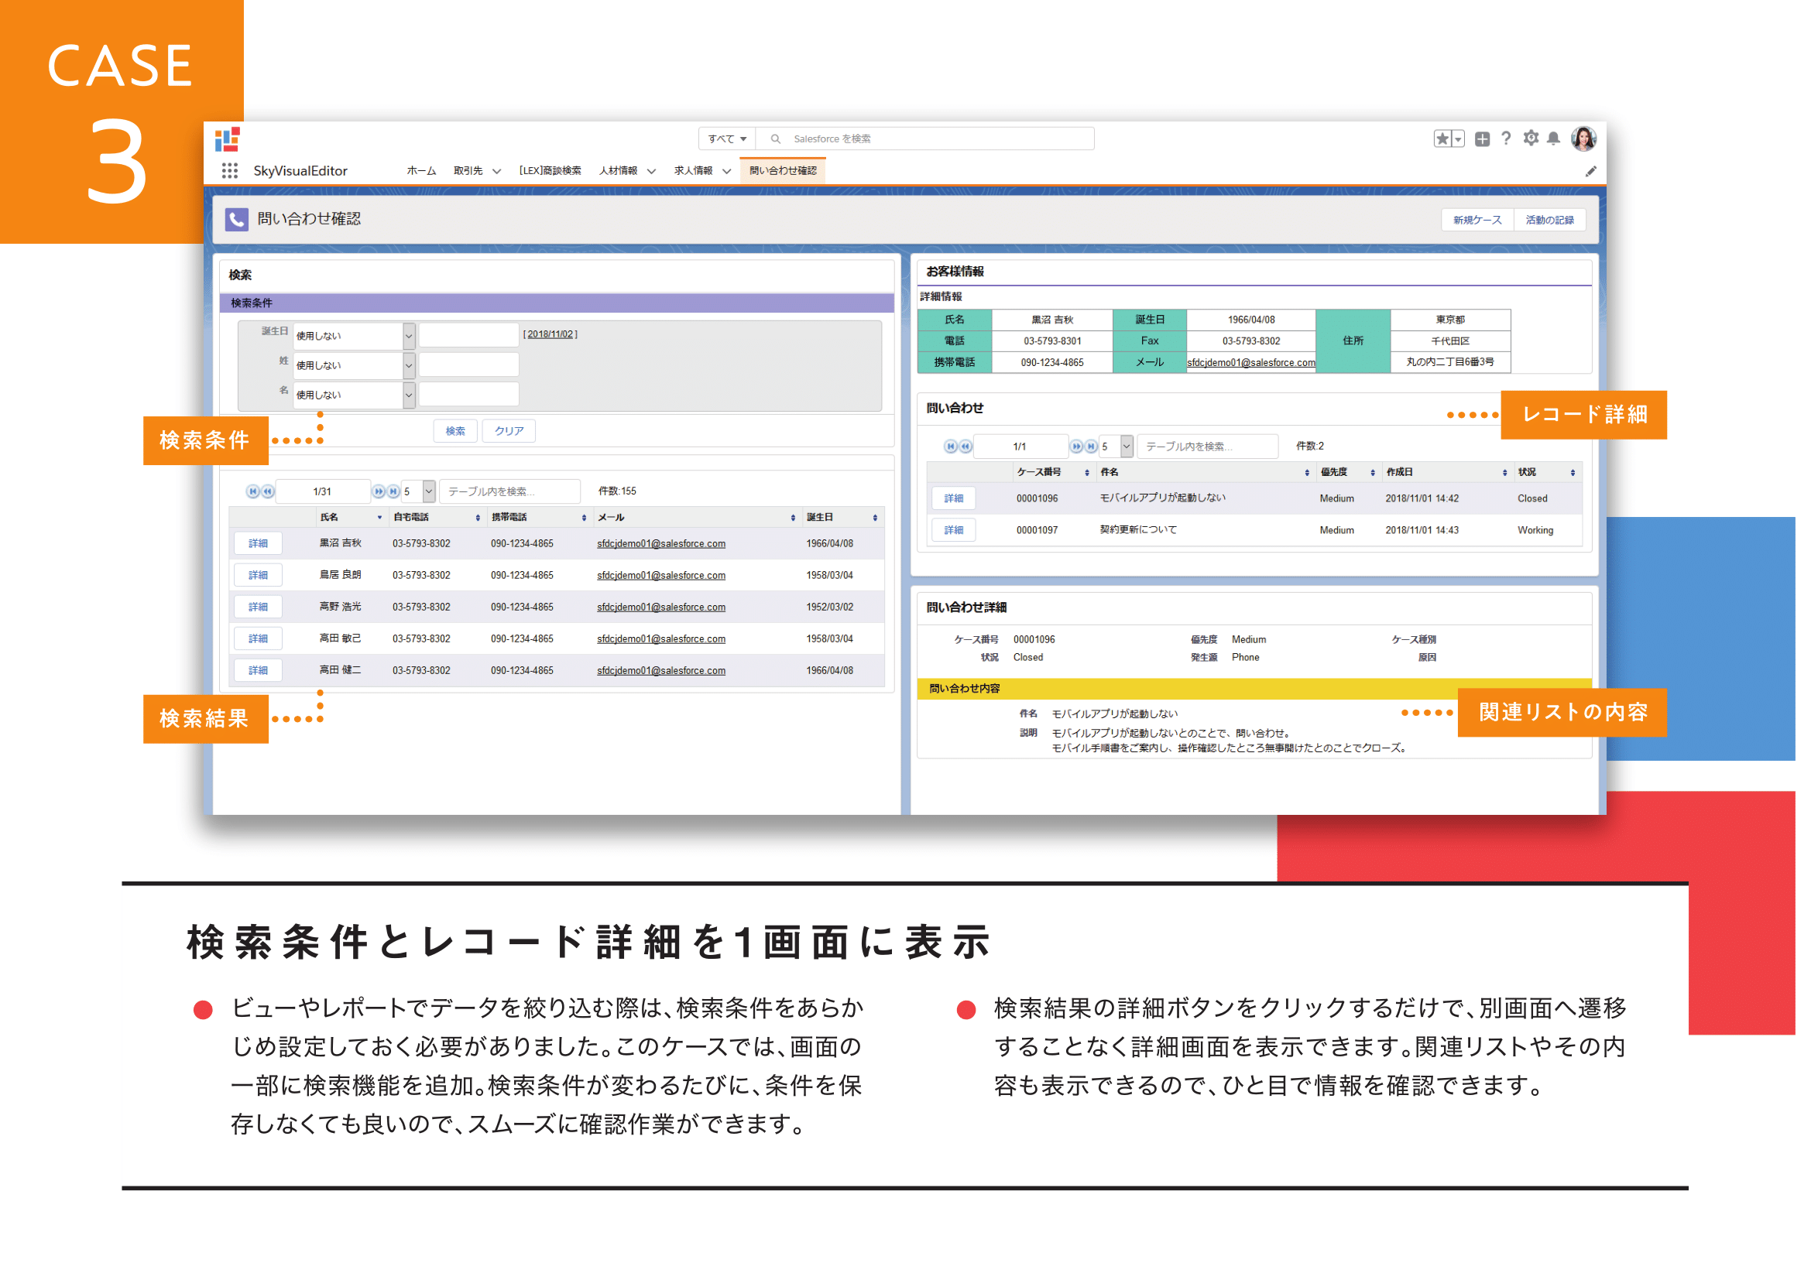This screenshot has width=1811, height=1280.
Task: Open the setup gear icon
Action: [x=1530, y=138]
